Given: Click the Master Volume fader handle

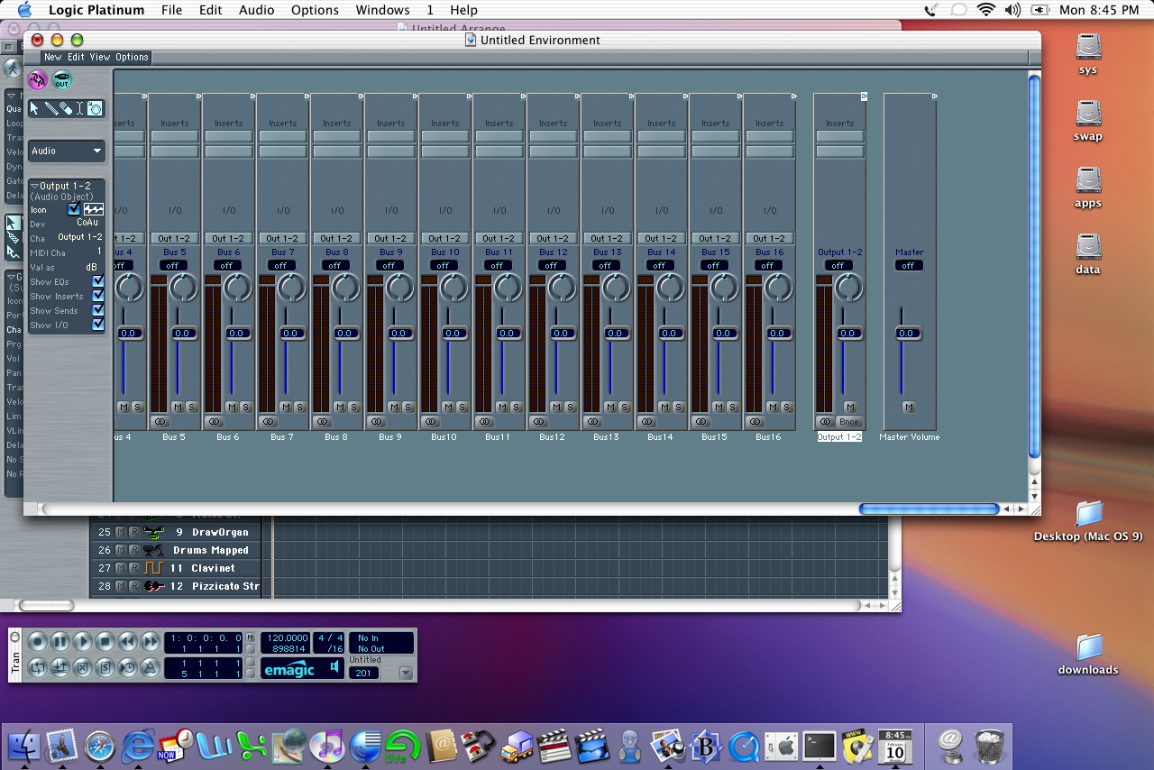Looking at the screenshot, I should (908, 334).
